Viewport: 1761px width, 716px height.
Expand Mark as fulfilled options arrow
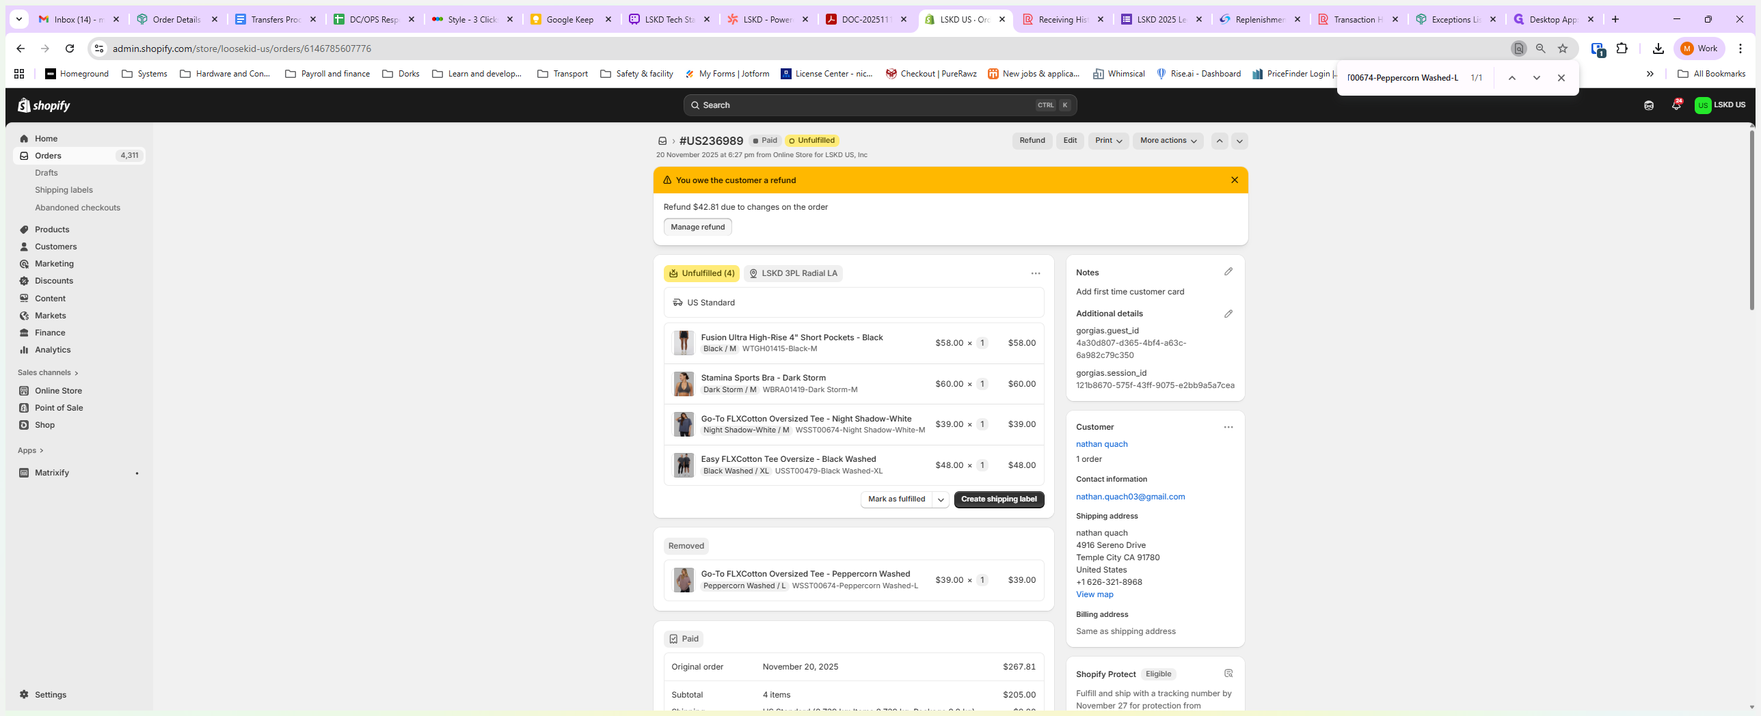(940, 500)
